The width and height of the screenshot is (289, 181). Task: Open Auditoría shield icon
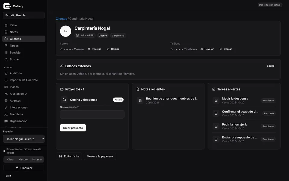pos(6,73)
